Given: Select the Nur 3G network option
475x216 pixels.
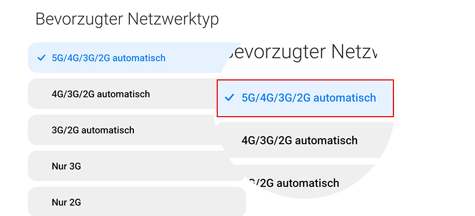Looking at the screenshot, I should click(x=66, y=166).
